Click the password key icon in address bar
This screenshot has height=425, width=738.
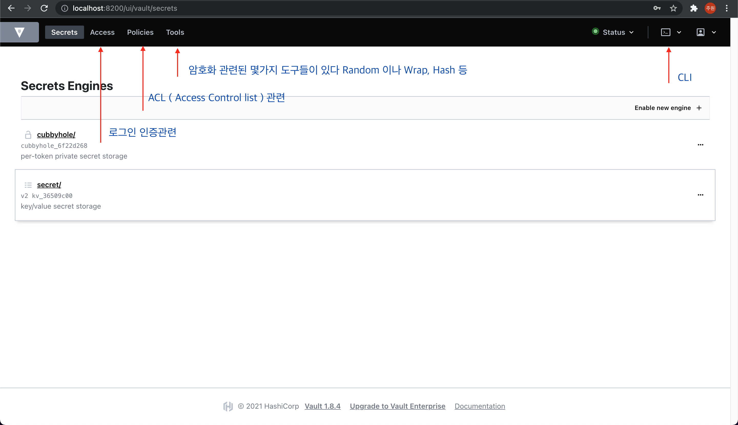(657, 8)
